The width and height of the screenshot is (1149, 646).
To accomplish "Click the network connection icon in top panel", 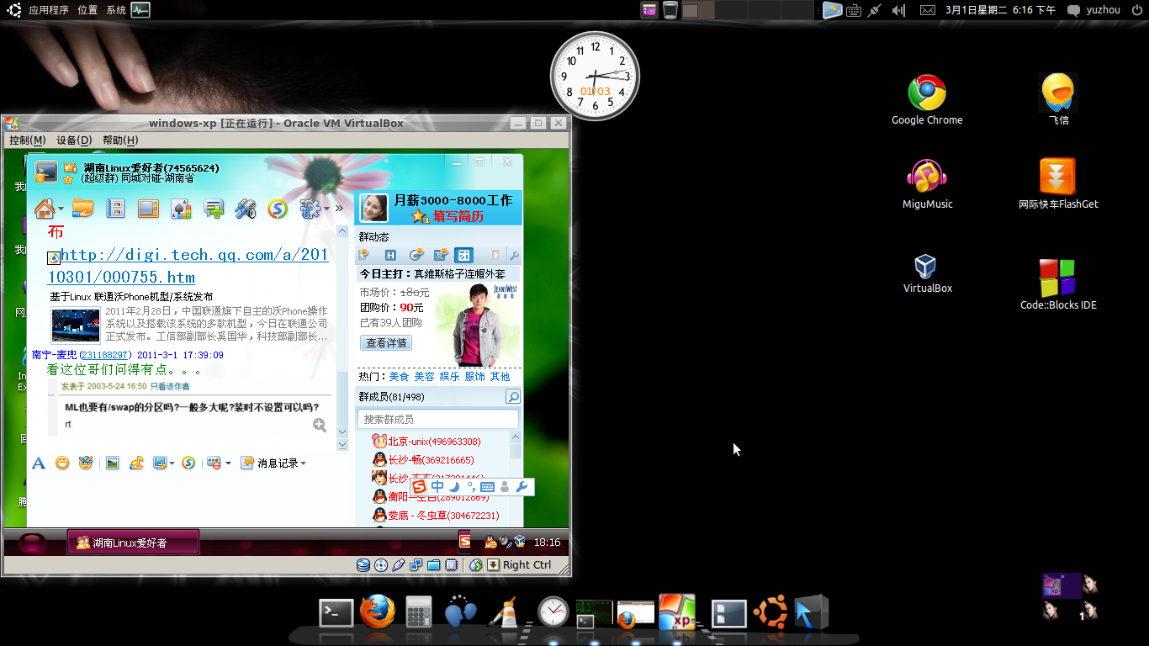I will [875, 10].
